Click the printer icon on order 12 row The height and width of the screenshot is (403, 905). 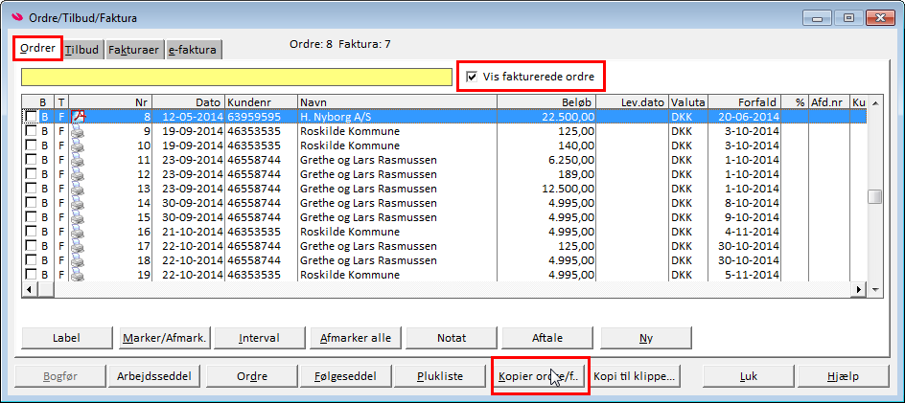(x=78, y=174)
